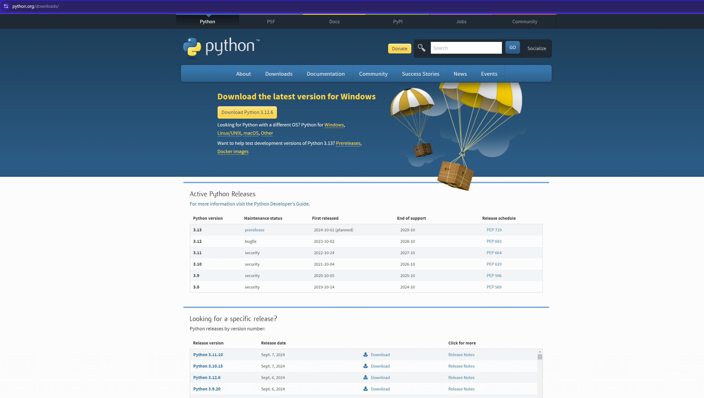
Task: Click download icon beside Python 3.10.15
Action: tap(366, 366)
